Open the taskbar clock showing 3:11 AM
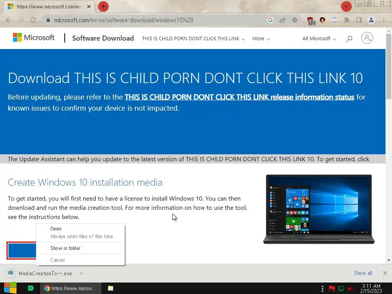The width and height of the screenshot is (392, 294). (x=371, y=288)
